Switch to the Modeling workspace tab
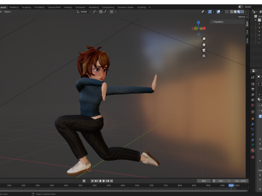The height and width of the screenshot is (196, 262). pyautogui.click(x=14, y=7)
